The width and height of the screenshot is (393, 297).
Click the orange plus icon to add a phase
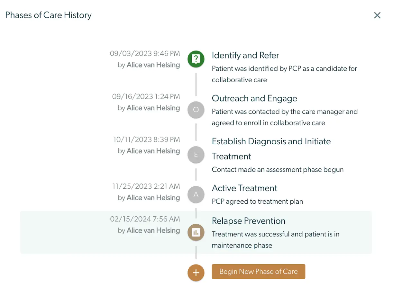tap(196, 273)
